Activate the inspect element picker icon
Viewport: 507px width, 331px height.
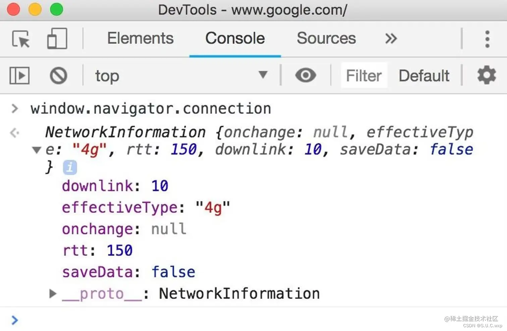(x=21, y=39)
